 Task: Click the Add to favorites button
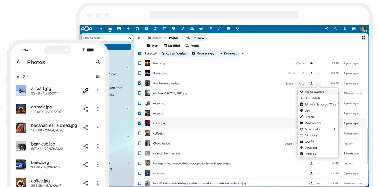click(x=174, y=53)
